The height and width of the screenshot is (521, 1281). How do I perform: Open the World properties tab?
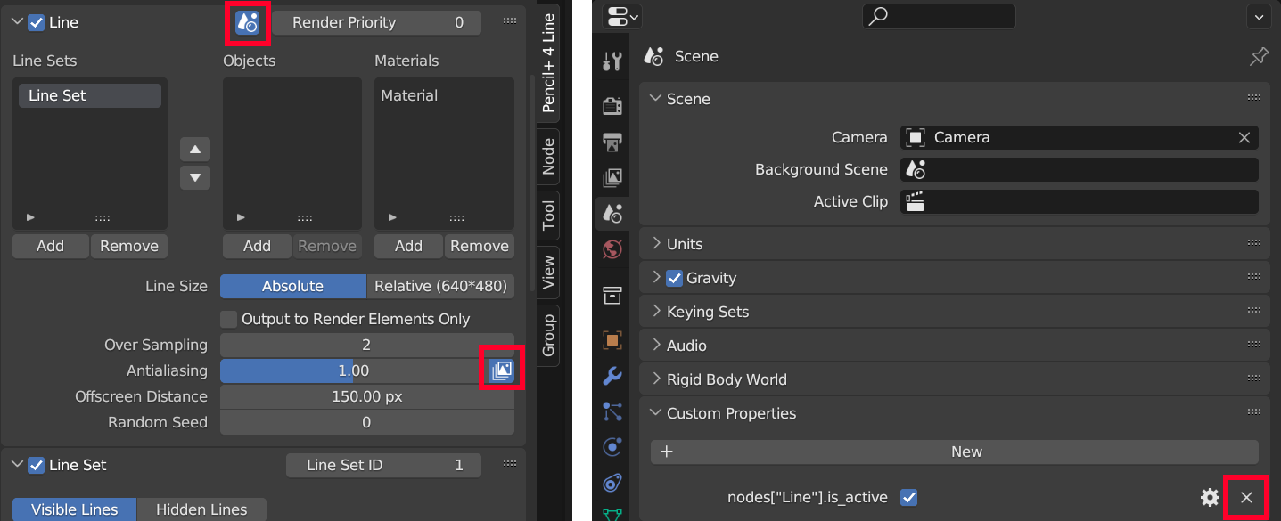click(x=612, y=249)
